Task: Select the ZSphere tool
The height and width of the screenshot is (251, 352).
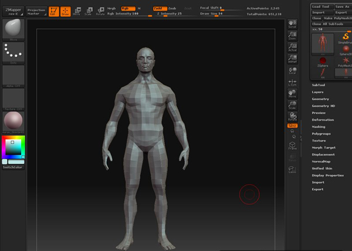Action: click(x=323, y=62)
